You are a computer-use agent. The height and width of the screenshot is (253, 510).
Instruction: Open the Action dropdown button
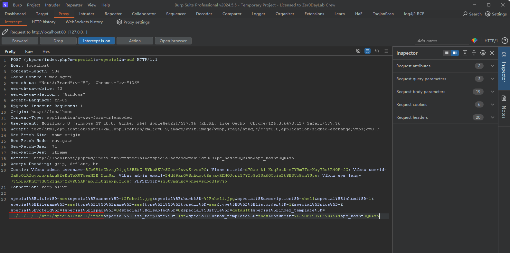pyautogui.click(x=135, y=41)
